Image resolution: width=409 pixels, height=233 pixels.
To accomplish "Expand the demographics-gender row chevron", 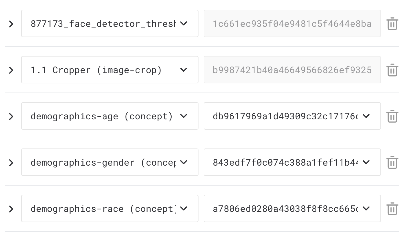I will (x=11, y=162).
